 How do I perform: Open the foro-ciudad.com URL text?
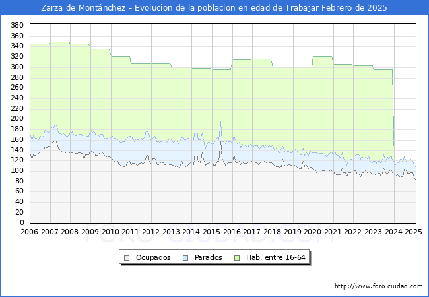click(379, 286)
